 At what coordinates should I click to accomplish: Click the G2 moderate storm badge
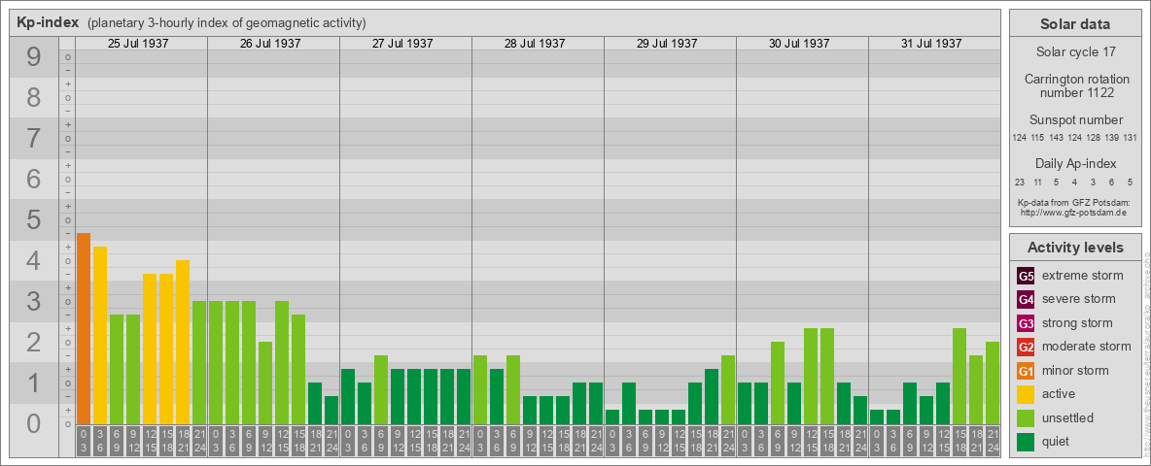pyautogui.click(x=1026, y=347)
